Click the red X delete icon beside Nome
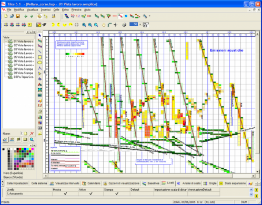 coord(32,134)
